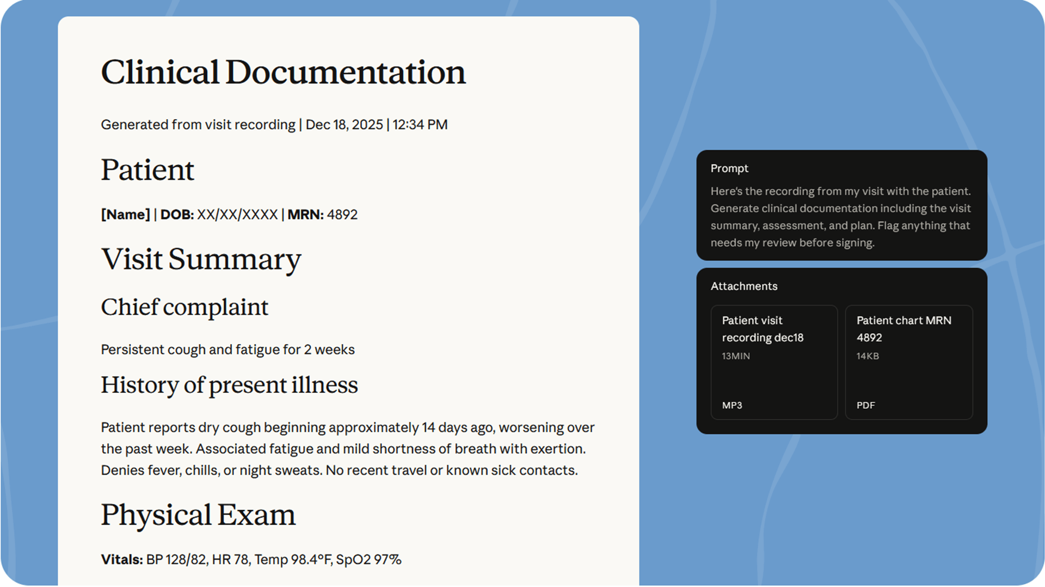Click the prompt text about recording
This screenshot has height=587, width=1045.
(x=840, y=217)
